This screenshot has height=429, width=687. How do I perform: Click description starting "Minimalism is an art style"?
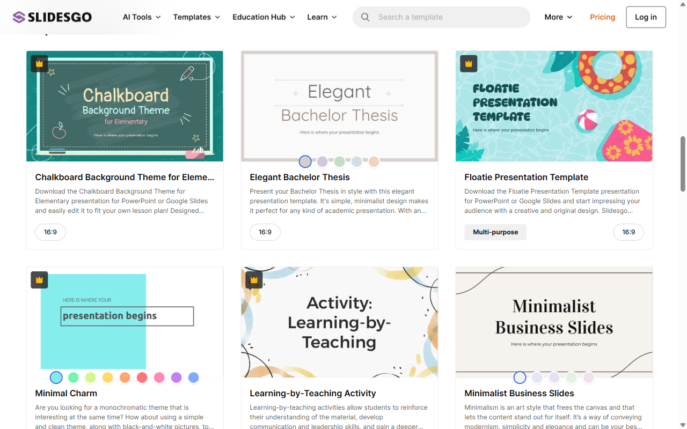pos(553,417)
